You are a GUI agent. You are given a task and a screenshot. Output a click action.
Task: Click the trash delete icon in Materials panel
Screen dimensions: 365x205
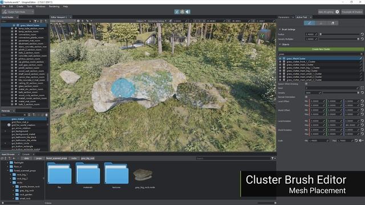click(46, 115)
